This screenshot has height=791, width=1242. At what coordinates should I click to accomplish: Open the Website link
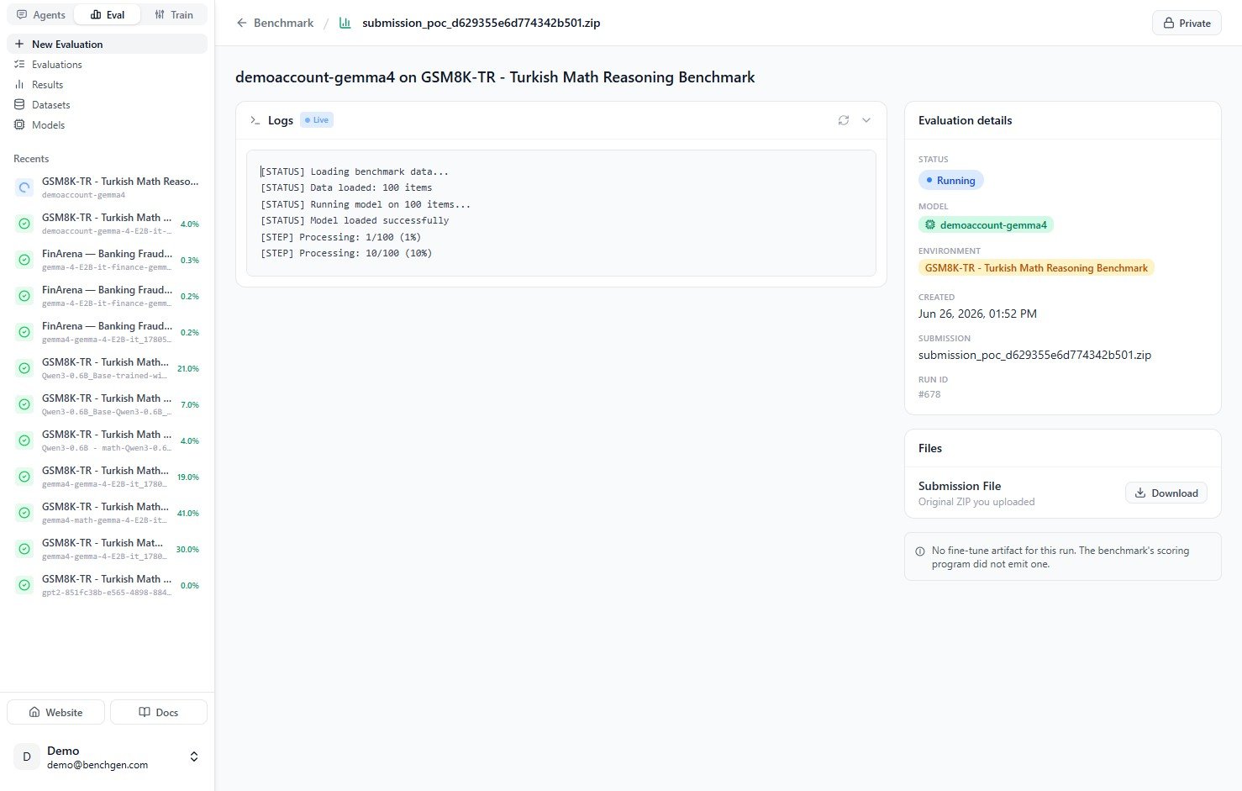55,712
